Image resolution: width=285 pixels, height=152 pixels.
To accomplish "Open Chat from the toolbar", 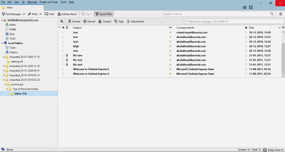I will coord(49,14).
